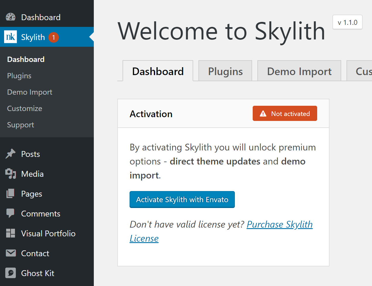Click the Skylith nk logo icon

(11, 37)
